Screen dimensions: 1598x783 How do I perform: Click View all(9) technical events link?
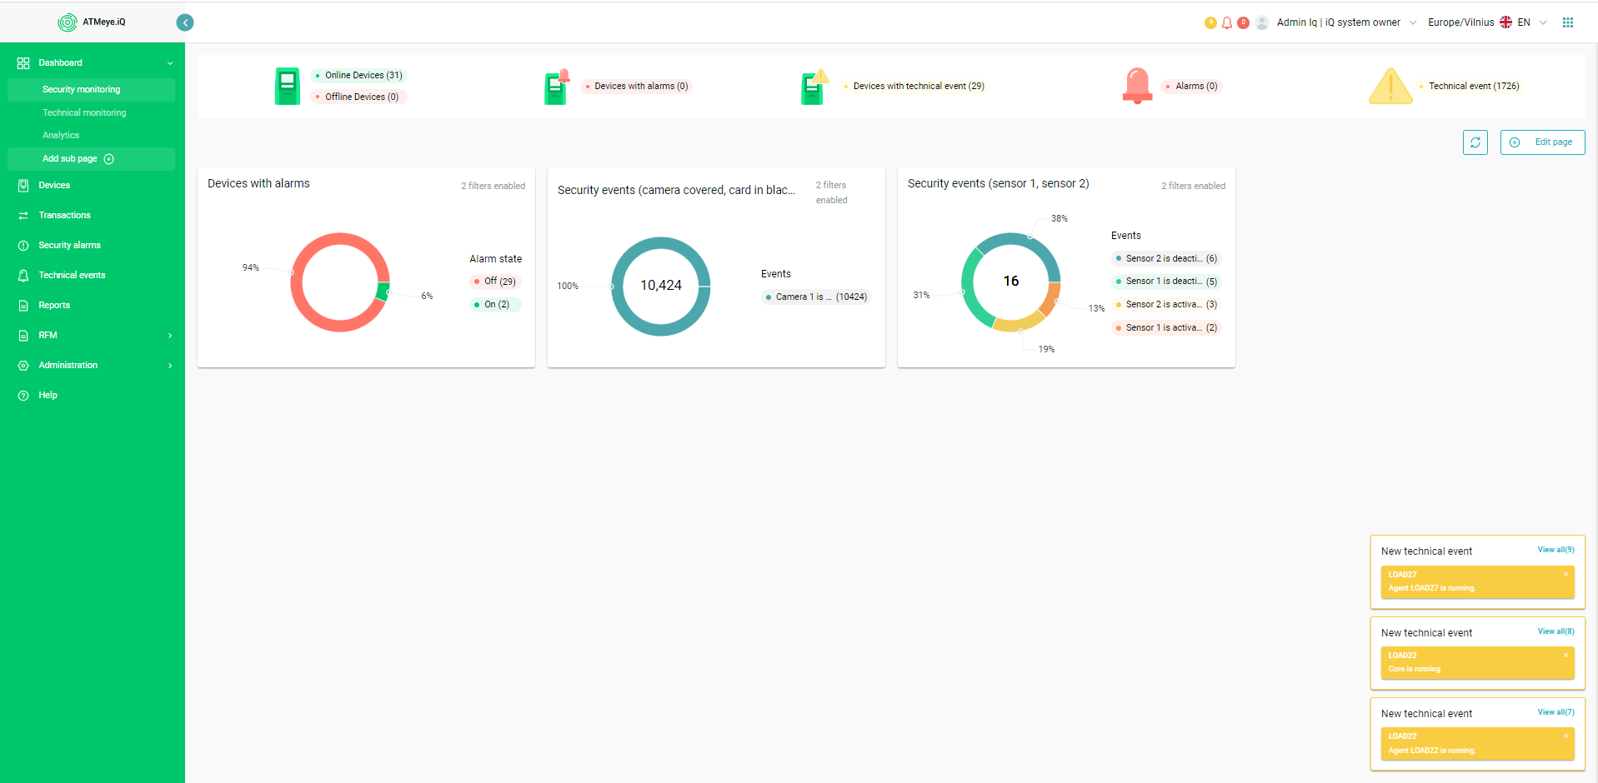pyautogui.click(x=1555, y=550)
